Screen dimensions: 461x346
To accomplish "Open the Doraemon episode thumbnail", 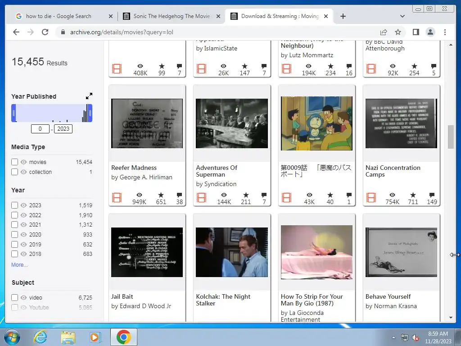I will tap(316, 123).
